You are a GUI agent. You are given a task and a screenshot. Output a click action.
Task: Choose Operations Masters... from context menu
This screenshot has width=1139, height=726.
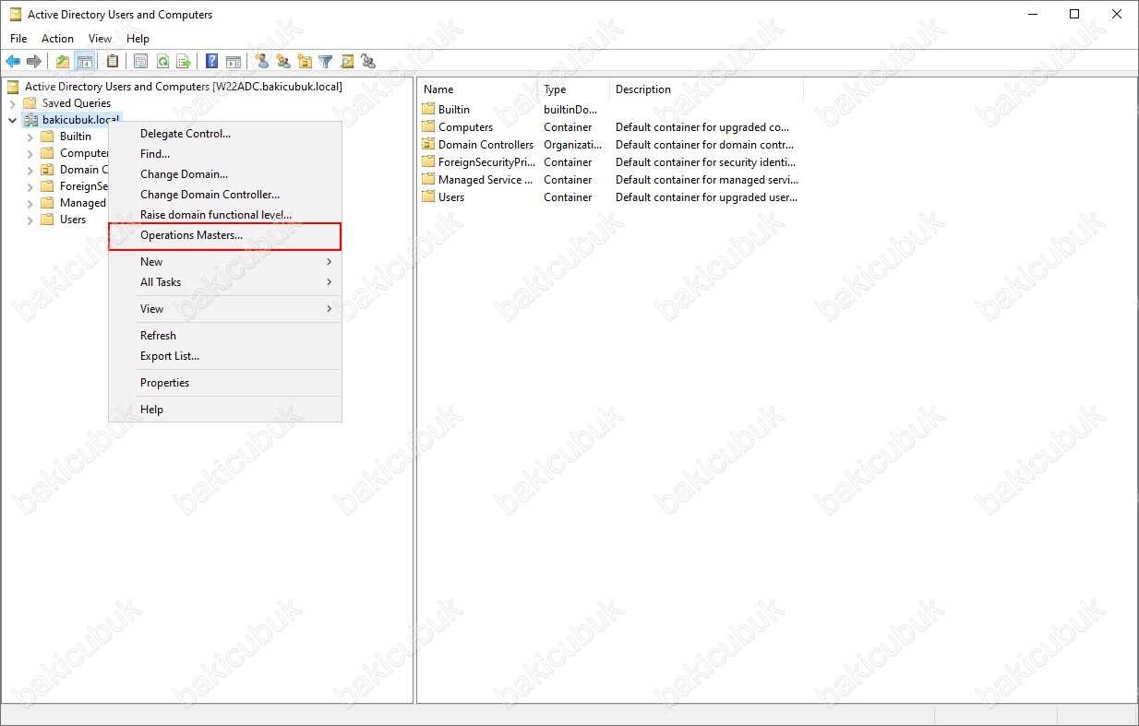coord(225,235)
